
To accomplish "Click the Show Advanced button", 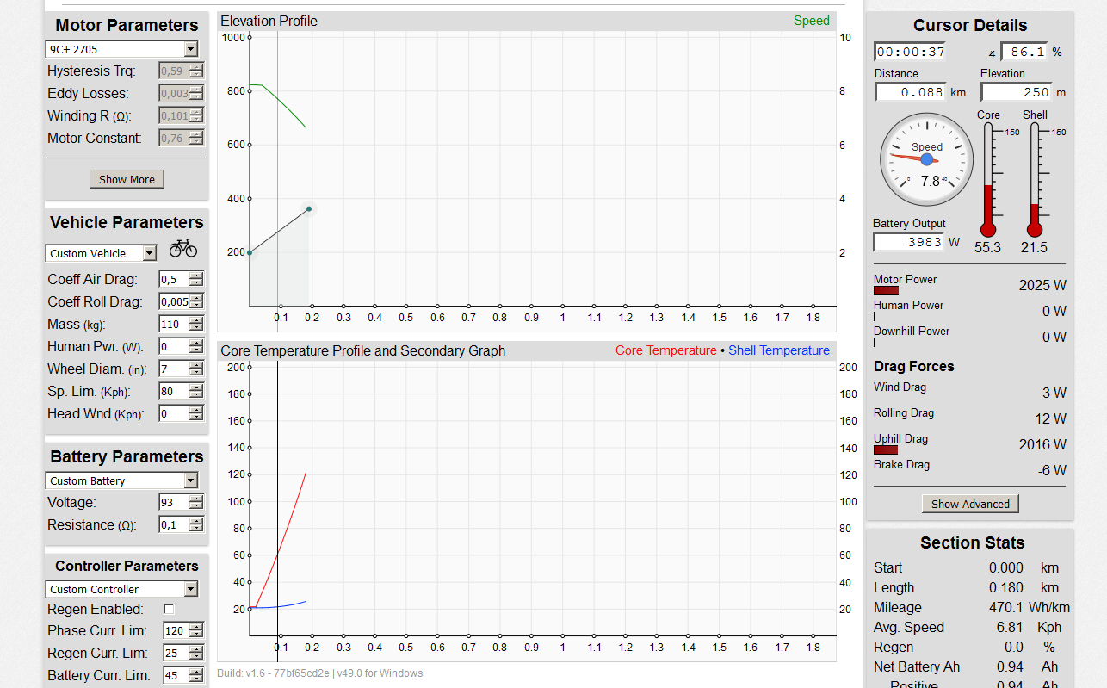I will tap(970, 504).
